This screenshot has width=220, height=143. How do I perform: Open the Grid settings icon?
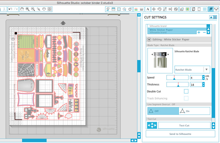click(x=205, y=9)
